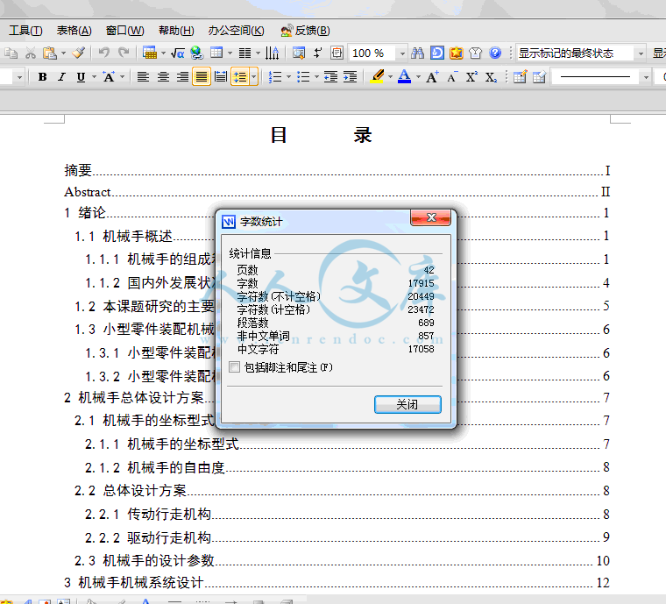
Task: Open the 表格(A) menu
Action: 74,31
